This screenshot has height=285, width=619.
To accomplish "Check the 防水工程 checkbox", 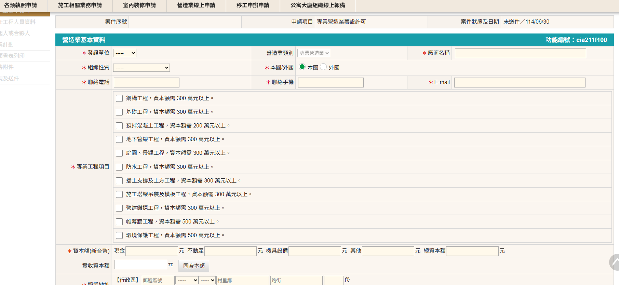I will click(119, 167).
